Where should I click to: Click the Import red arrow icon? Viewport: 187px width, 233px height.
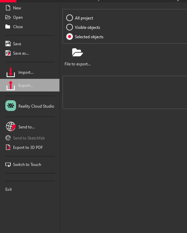coord(11,72)
